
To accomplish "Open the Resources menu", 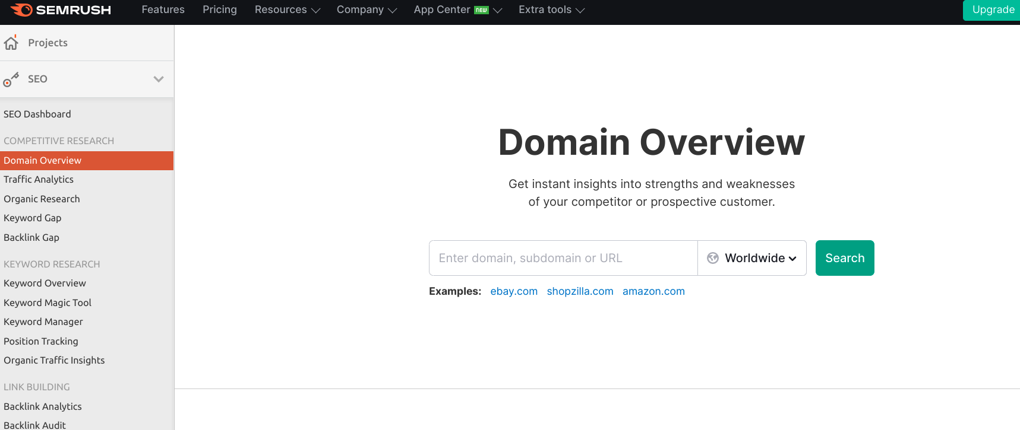I will [x=281, y=9].
